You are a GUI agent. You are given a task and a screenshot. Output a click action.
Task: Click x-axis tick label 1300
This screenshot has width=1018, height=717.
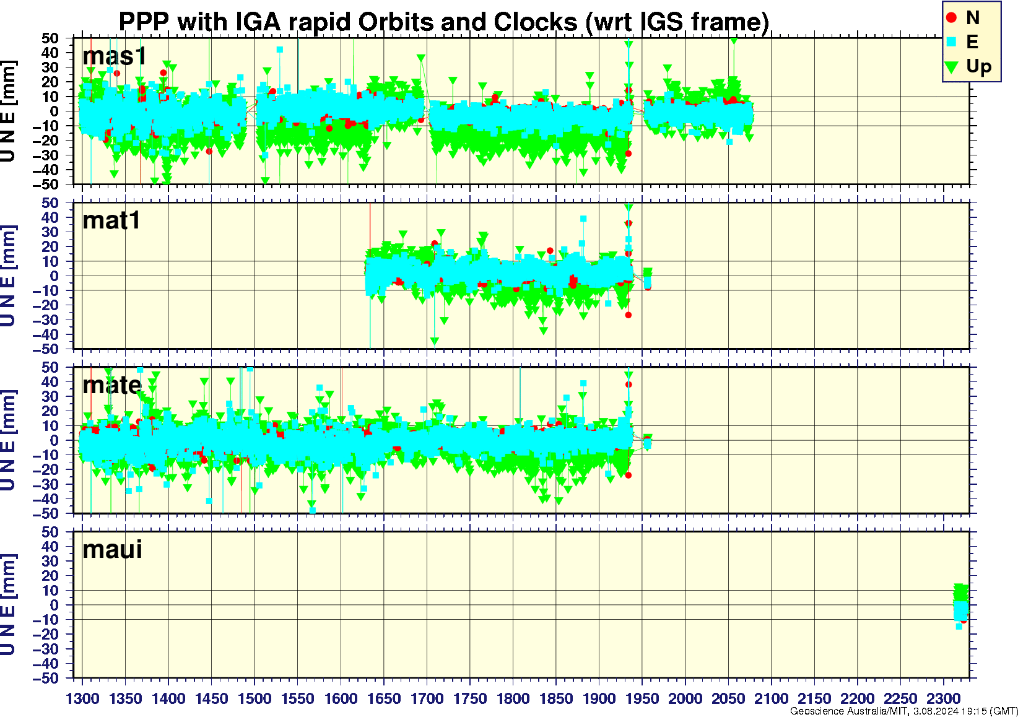pyautogui.click(x=82, y=699)
